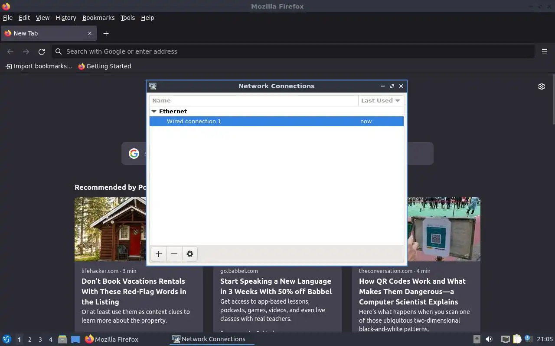Sort connections by the Name column header
The height and width of the screenshot is (346, 555).
254,100
